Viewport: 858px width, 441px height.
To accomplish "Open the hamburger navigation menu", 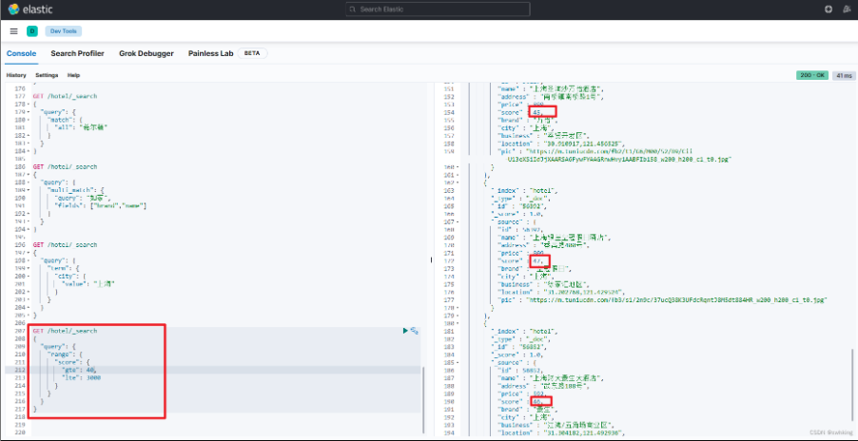I will 13,31.
